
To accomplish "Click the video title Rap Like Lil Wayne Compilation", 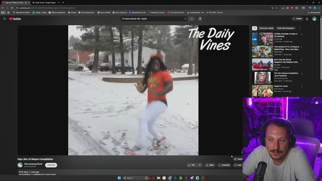I will click(35, 159).
